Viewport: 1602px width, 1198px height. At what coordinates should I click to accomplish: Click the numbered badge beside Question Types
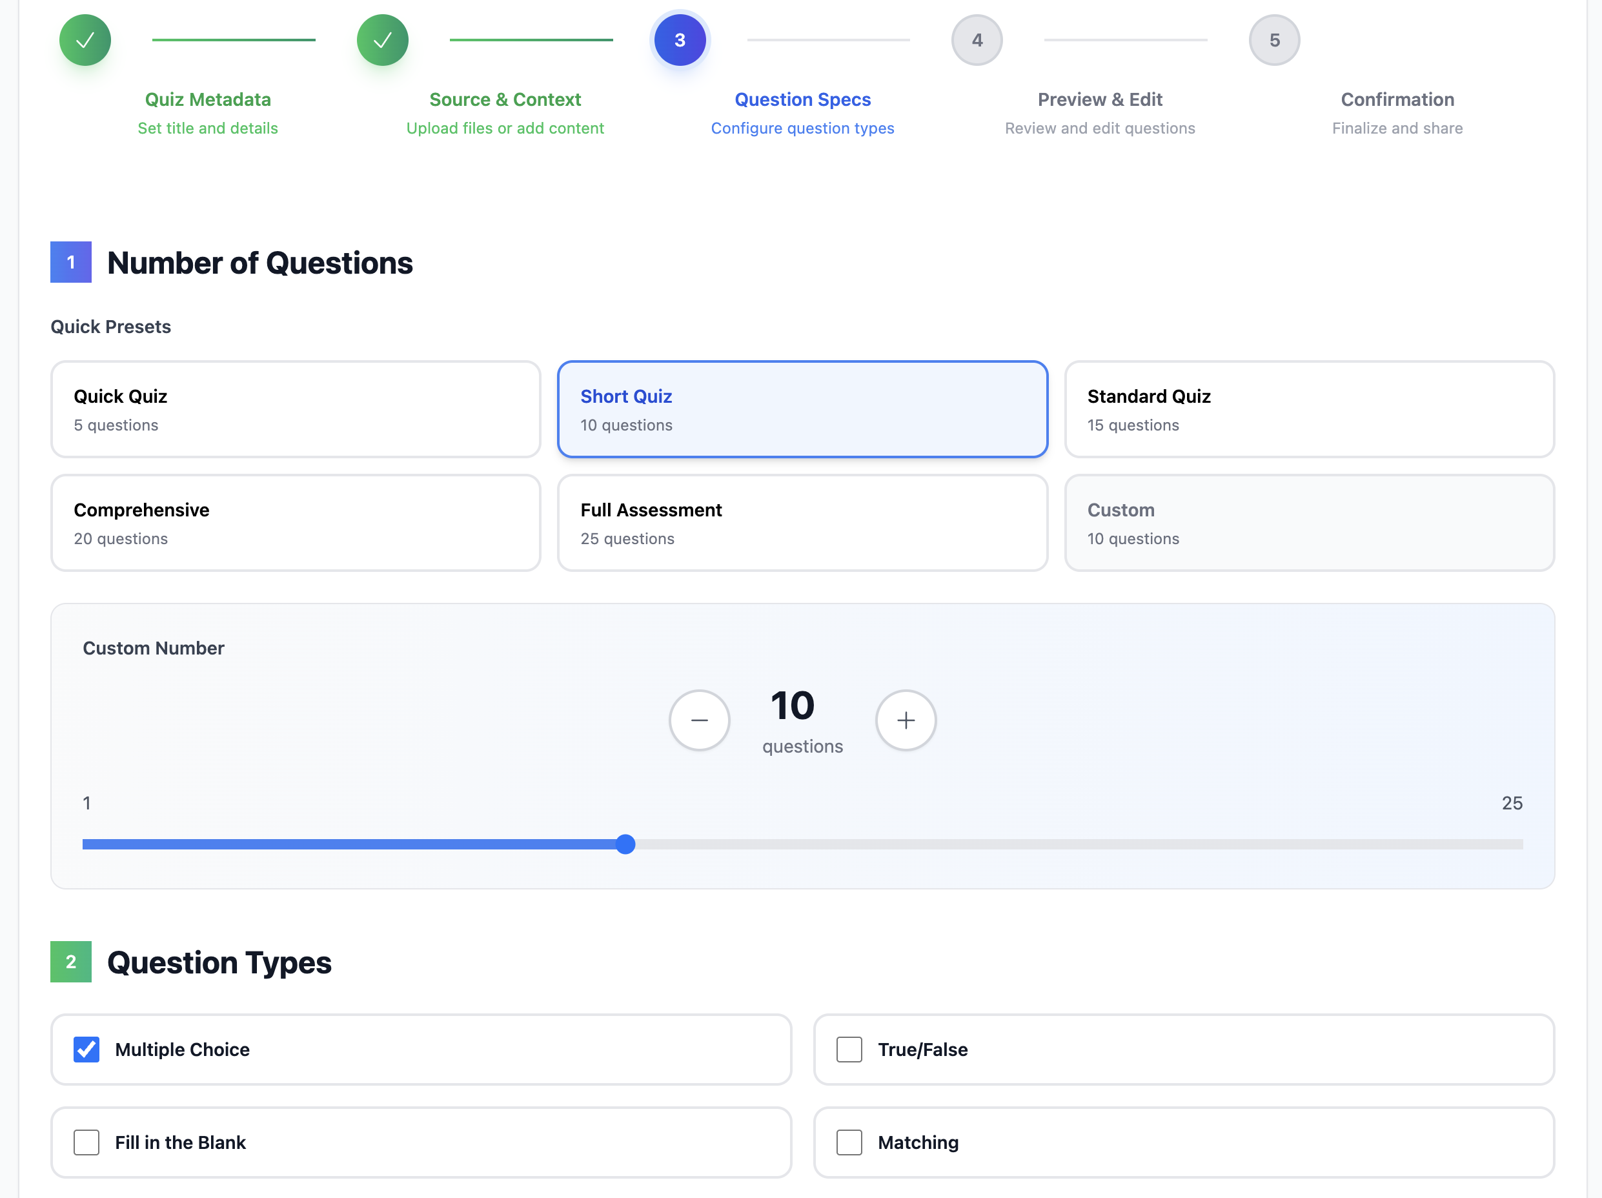[x=70, y=962]
